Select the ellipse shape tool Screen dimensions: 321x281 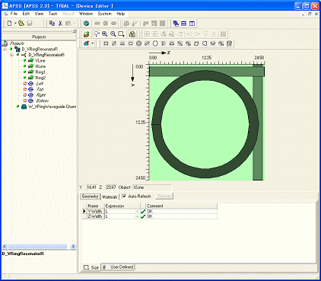coord(155,43)
